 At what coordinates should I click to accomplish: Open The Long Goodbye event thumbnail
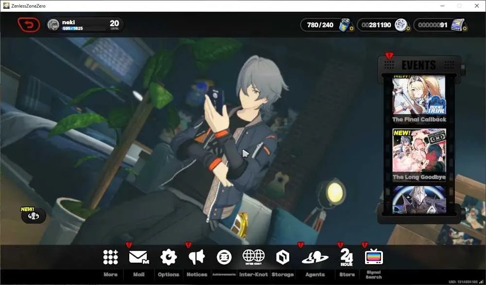coord(419,151)
